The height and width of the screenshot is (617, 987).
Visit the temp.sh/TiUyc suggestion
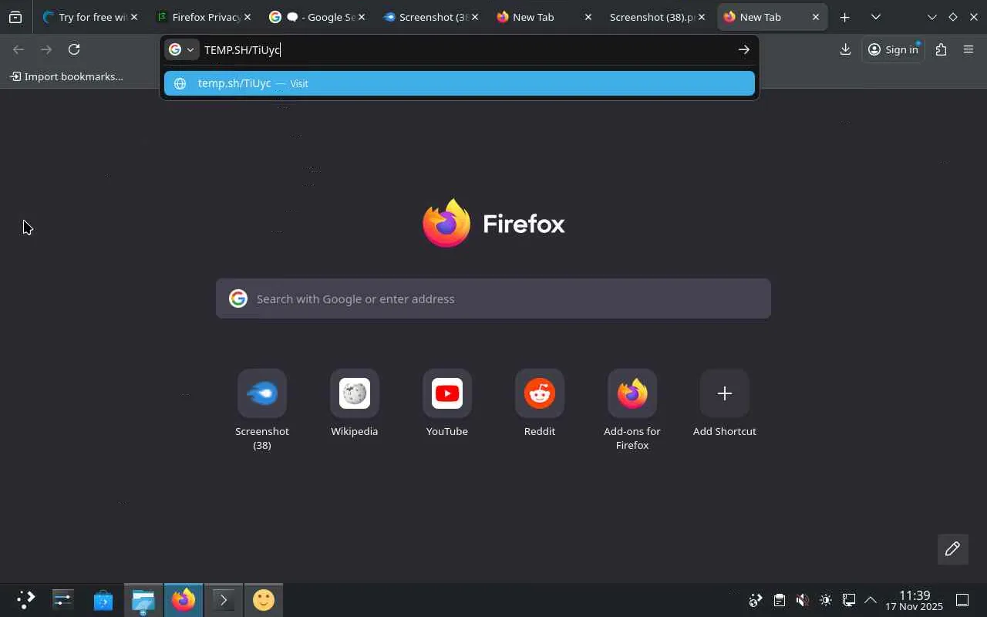(x=460, y=83)
